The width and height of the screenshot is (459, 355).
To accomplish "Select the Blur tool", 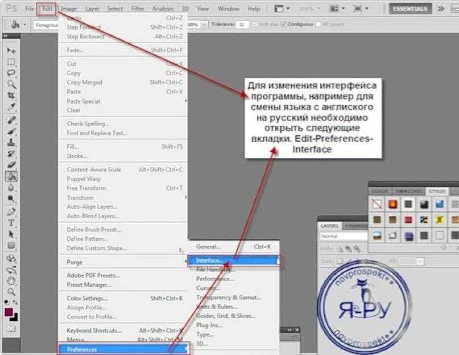I will (x=11, y=188).
